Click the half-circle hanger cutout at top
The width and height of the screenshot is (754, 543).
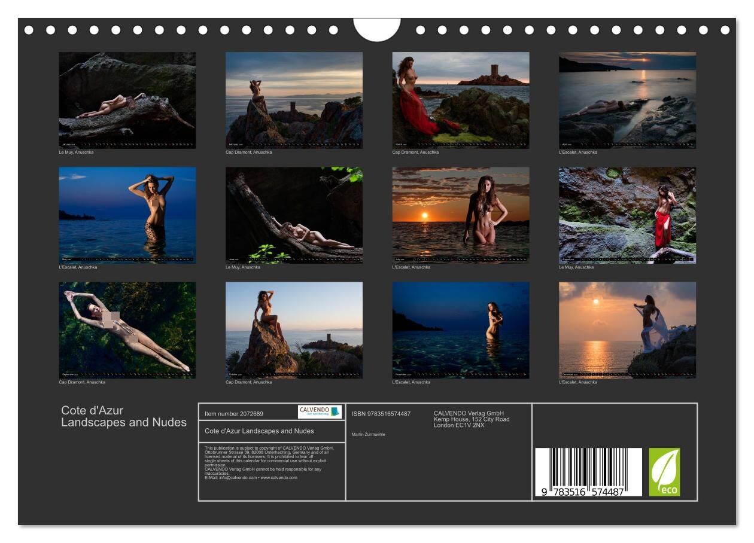(377, 29)
